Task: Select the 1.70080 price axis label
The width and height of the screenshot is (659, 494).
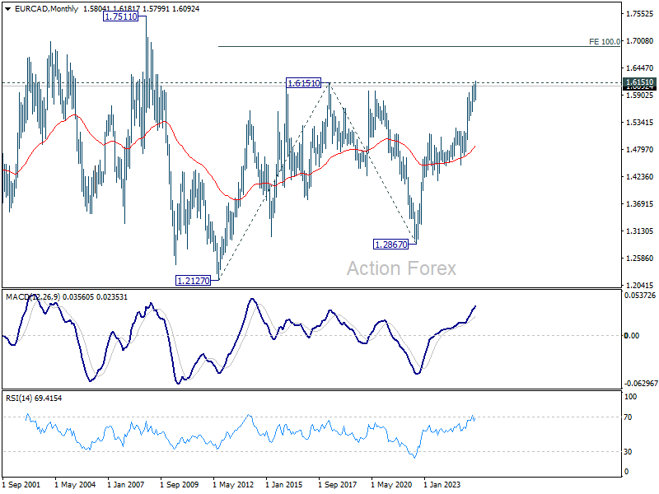Action: 640,40
